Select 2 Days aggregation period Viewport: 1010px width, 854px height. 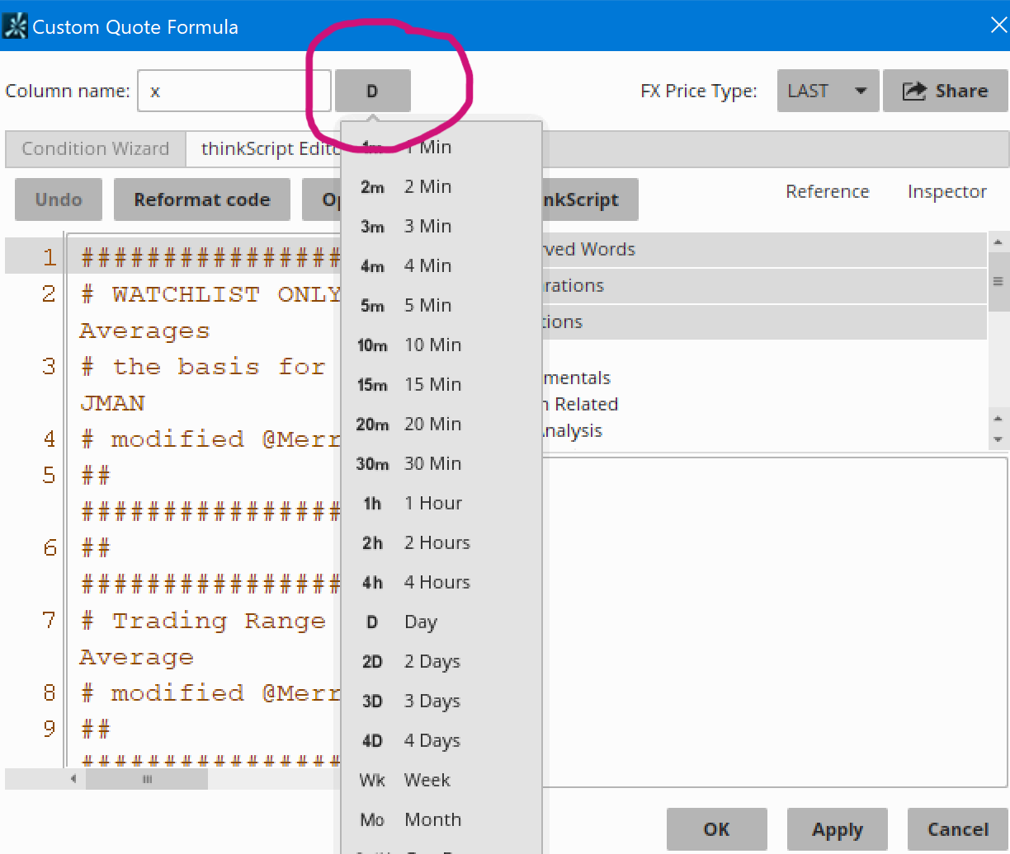tap(441, 661)
